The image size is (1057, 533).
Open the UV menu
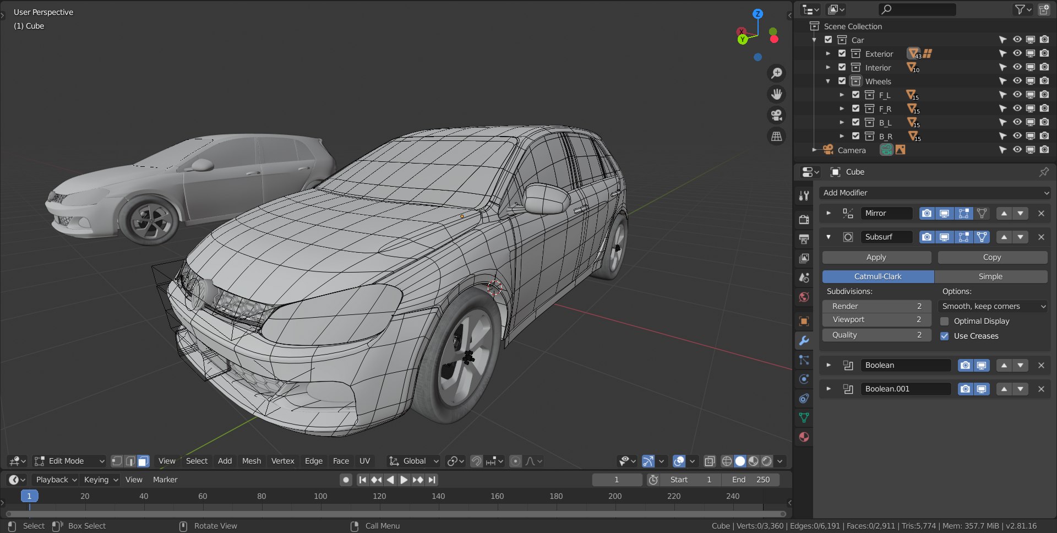pos(364,461)
